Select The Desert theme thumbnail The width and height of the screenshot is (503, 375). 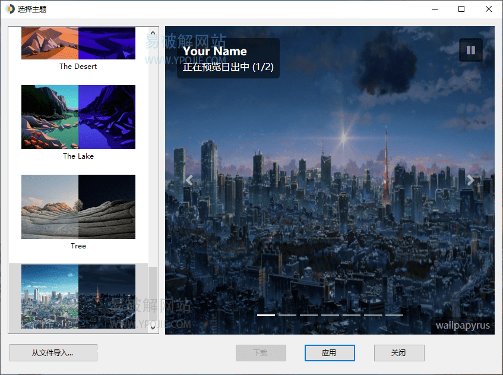(78, 43)
